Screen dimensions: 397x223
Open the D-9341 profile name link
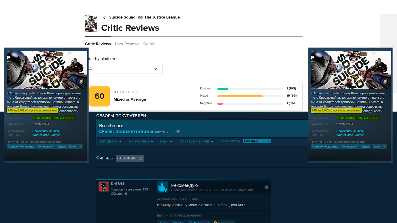118,184
